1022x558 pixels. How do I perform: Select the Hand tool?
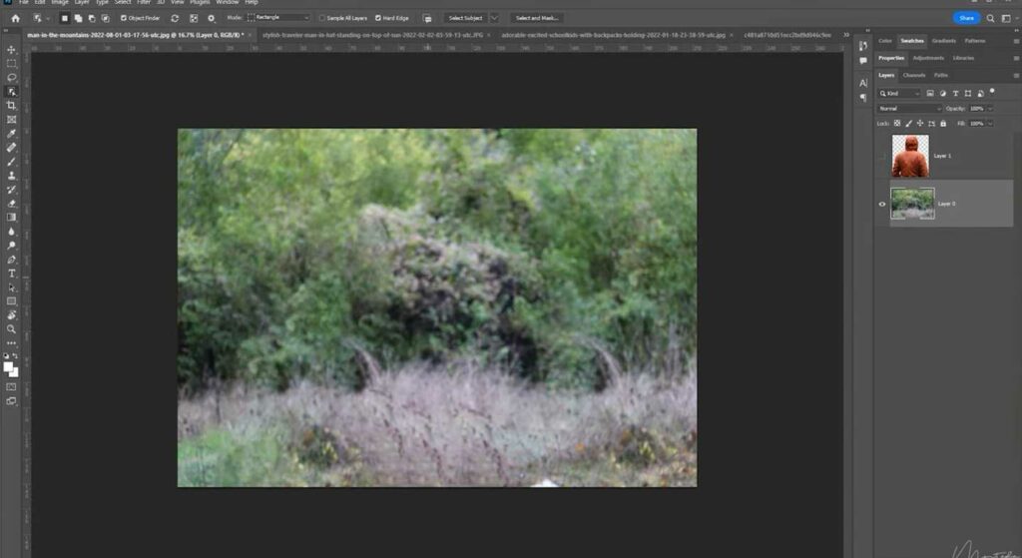point(11,314)
